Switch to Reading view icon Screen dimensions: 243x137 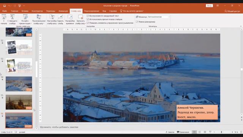205,132
